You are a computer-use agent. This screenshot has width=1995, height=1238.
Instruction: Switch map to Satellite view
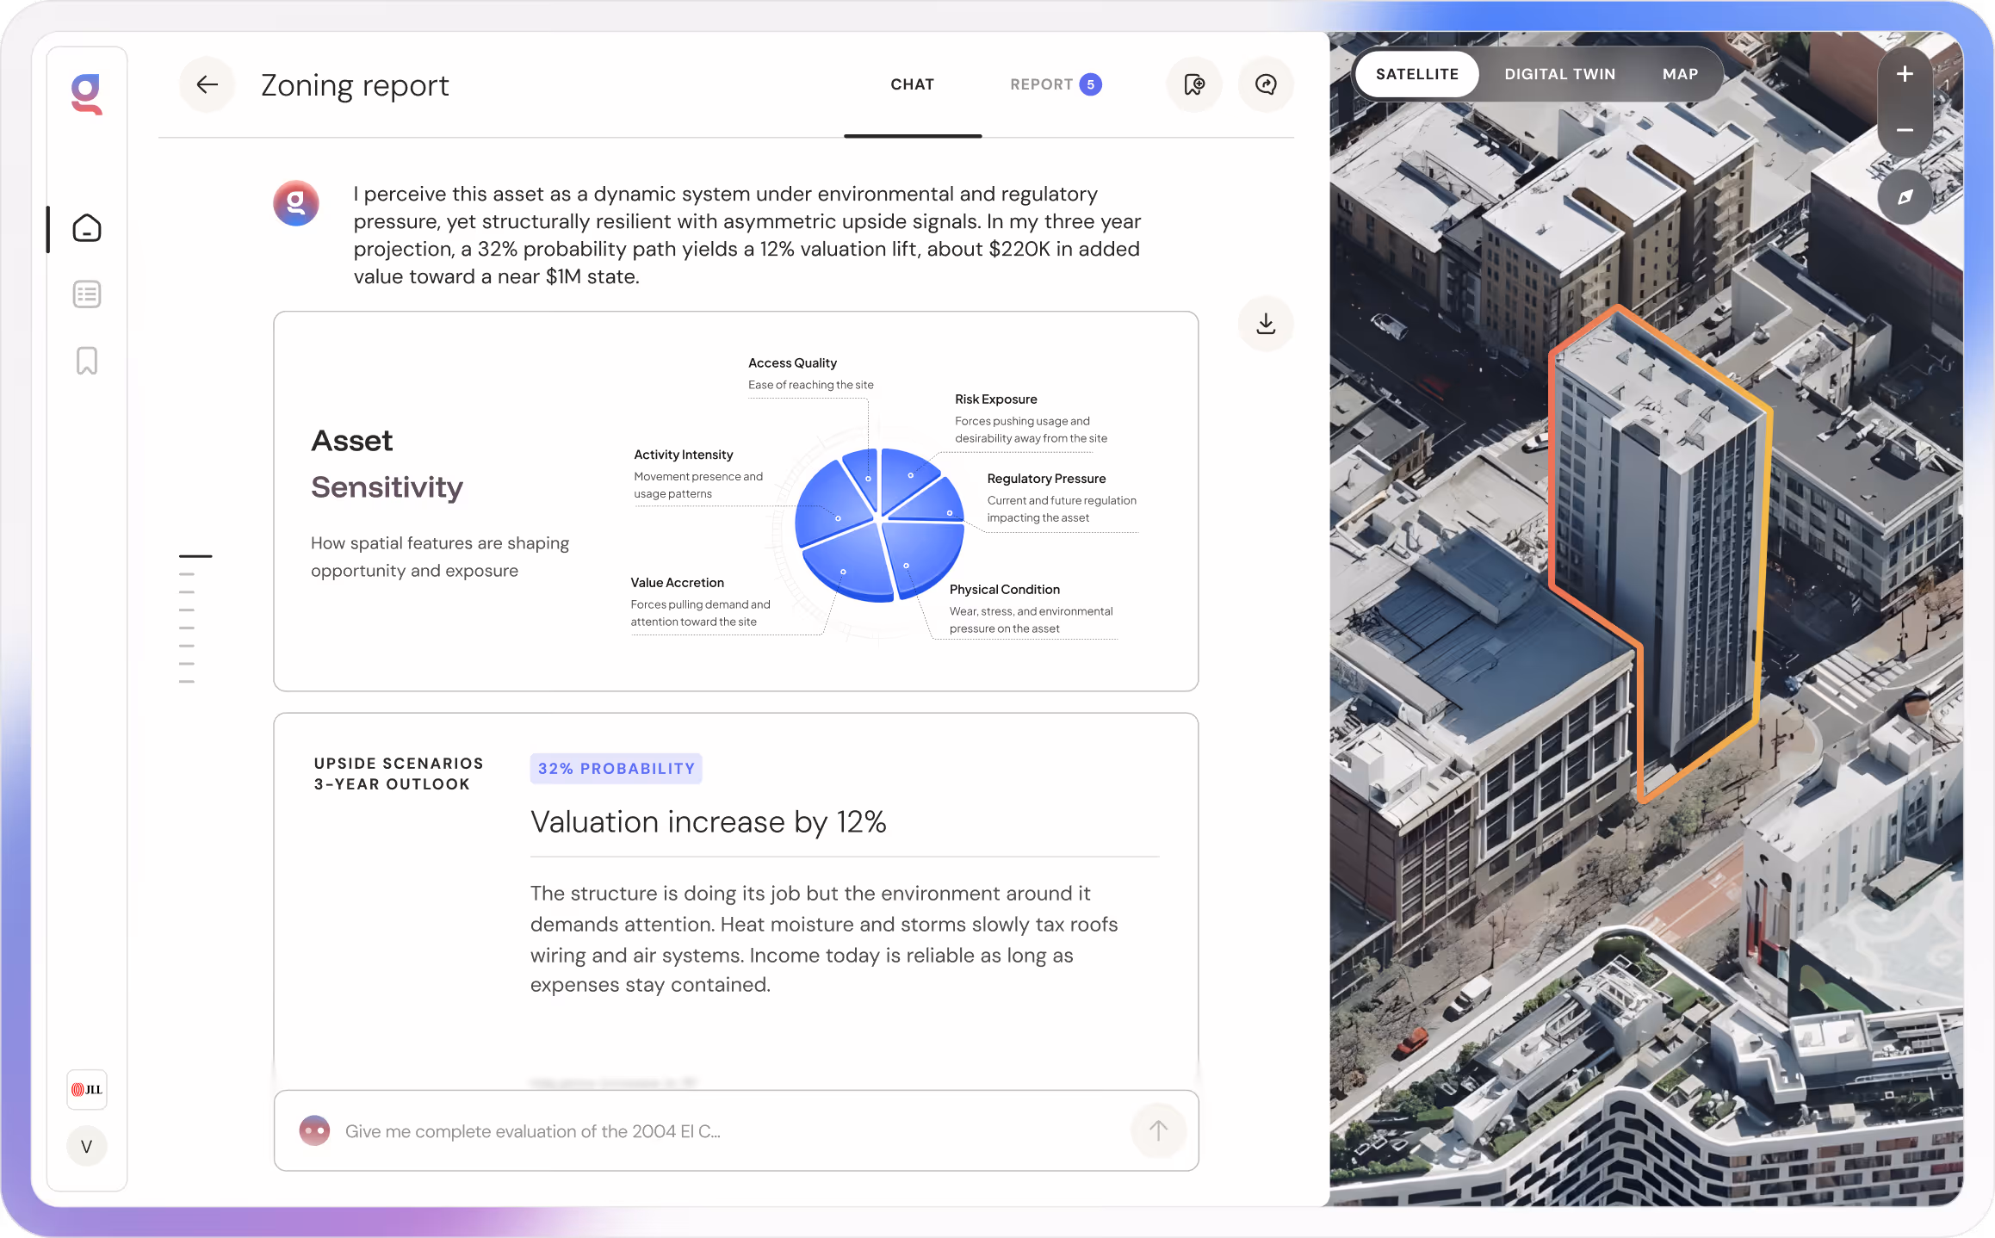tap(1416, 74)
